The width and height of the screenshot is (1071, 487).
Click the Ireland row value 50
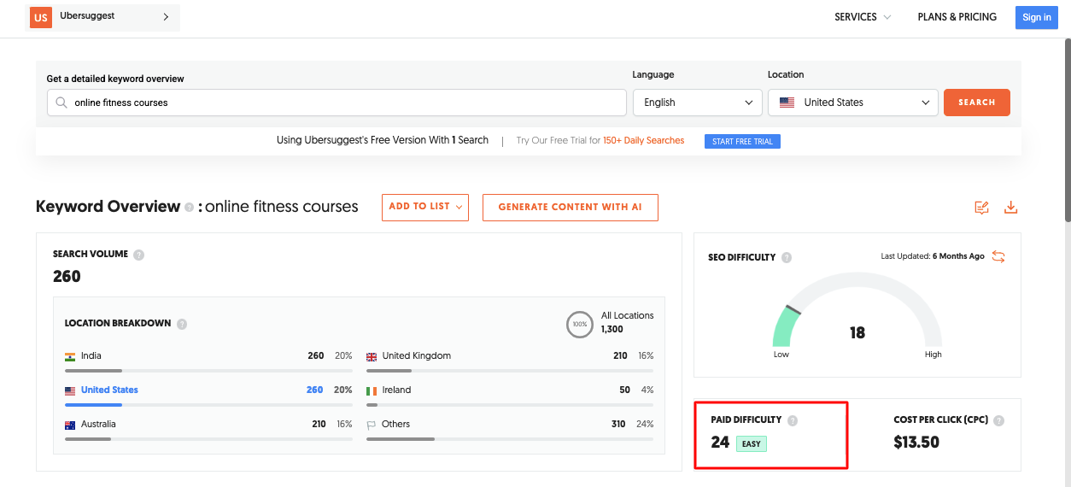[x=625, y=390]
